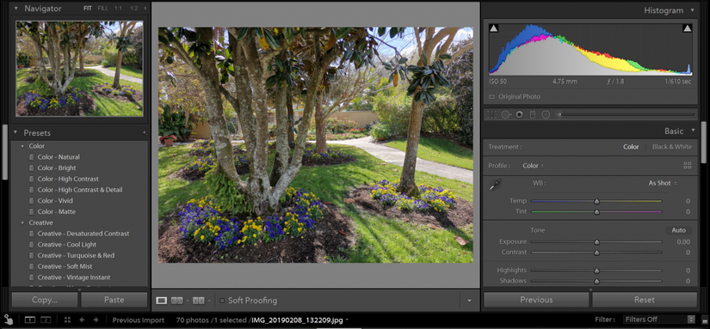This screenshot has height=329, width=710.
Task: Set Navigator zoom to 1:2
Action: (134, 8)
